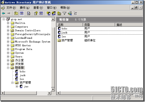Screen dimensions: 145x102
Task: Create a new user via toolbar icon
Action: (x=48, y=13)
